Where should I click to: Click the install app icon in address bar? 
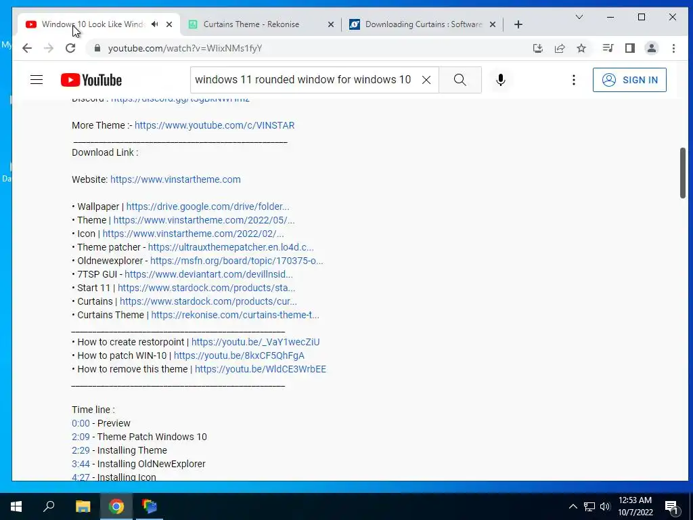[x=538, y=48]
